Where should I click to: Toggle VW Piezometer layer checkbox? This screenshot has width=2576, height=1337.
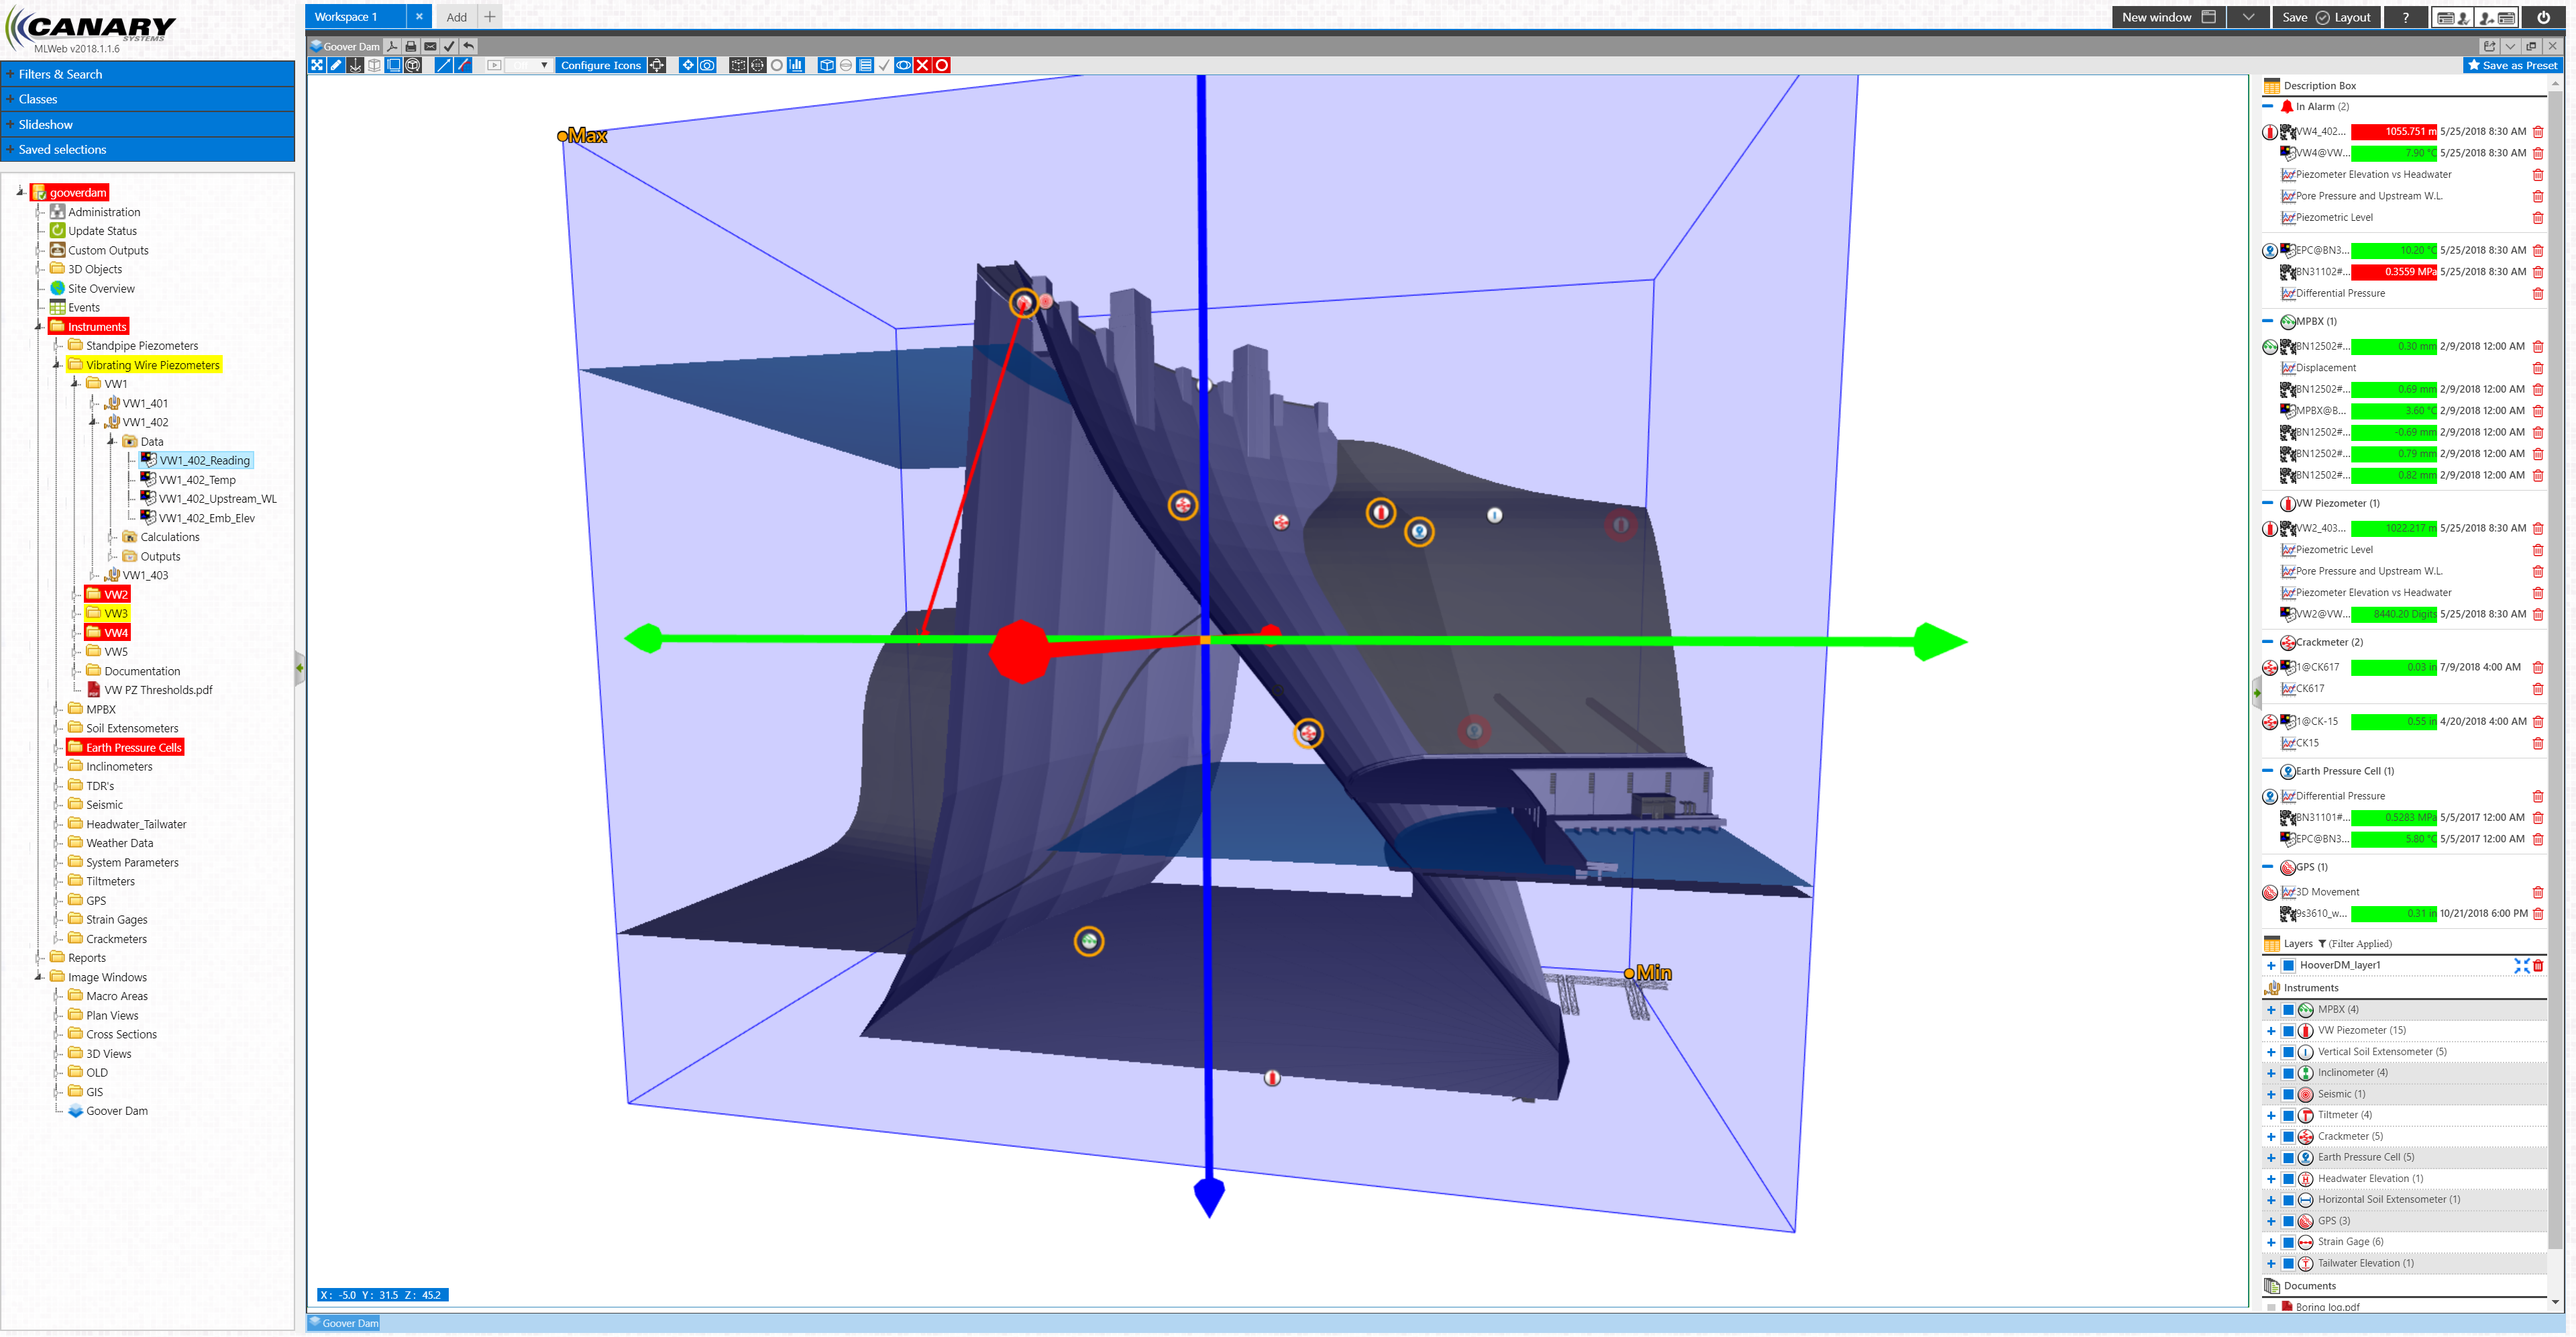pyautogui.click(x=2288, y=1031)
